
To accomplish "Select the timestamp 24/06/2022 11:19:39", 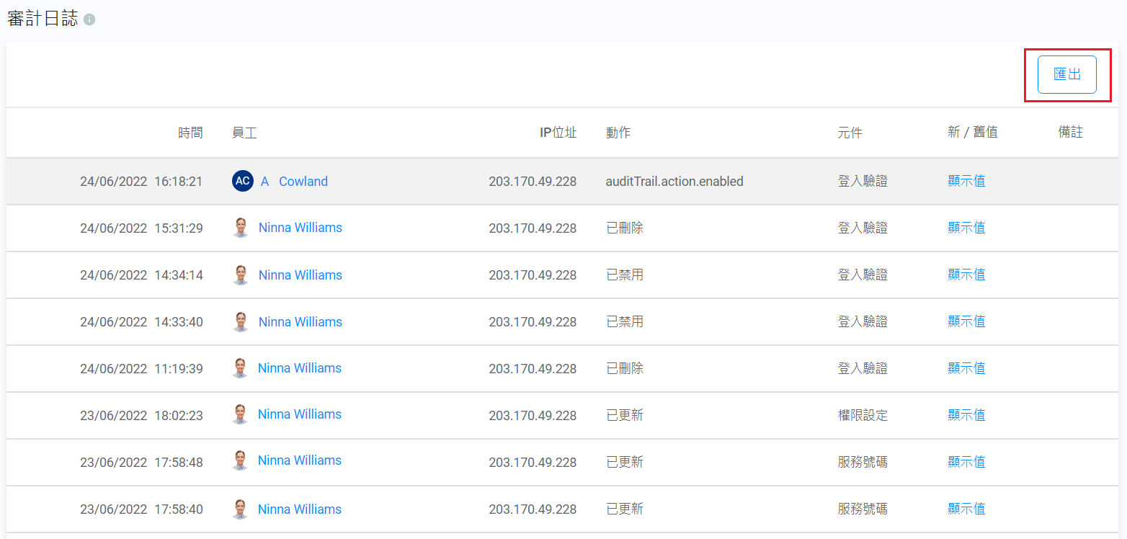I will pos(141,369).
